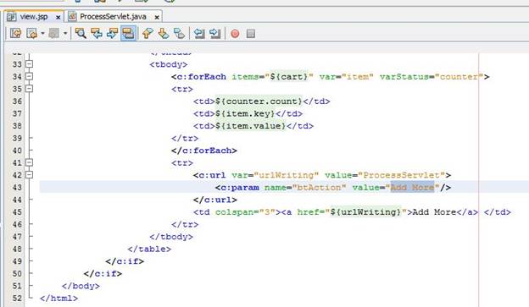Viewport: 529px width, 307px height.
Task: Open the Forward history dropdown arrow
Action: (65, 33)
